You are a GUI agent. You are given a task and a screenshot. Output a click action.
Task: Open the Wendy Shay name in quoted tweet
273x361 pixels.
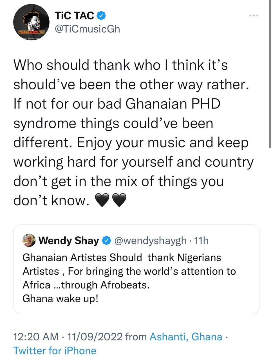point(69,241)
